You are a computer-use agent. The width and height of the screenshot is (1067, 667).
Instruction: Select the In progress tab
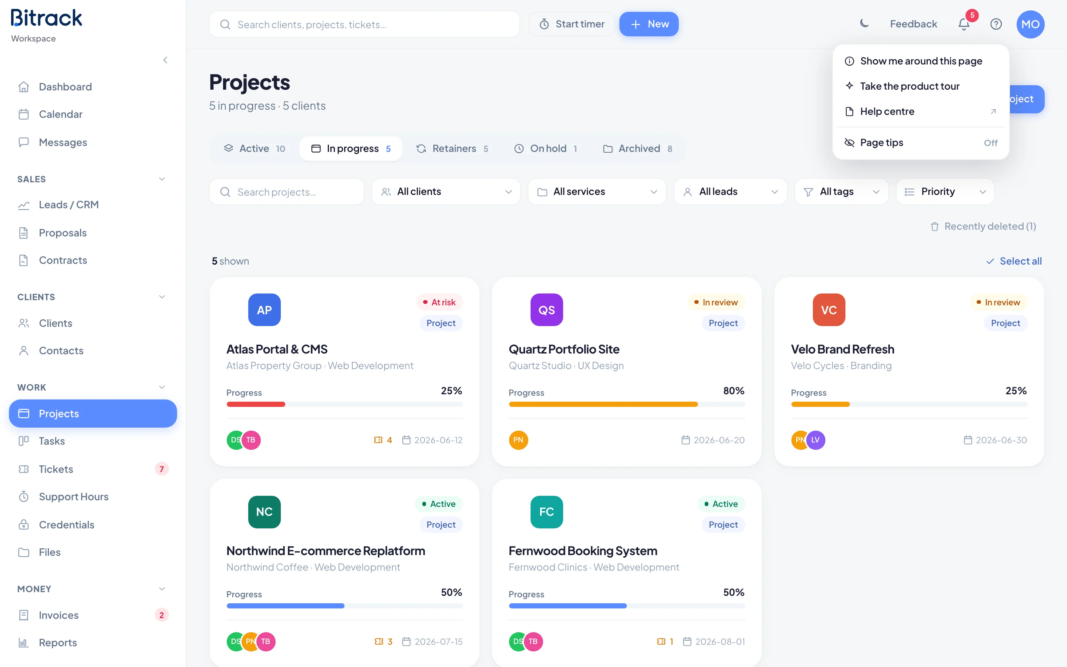[x=350, y=149]
